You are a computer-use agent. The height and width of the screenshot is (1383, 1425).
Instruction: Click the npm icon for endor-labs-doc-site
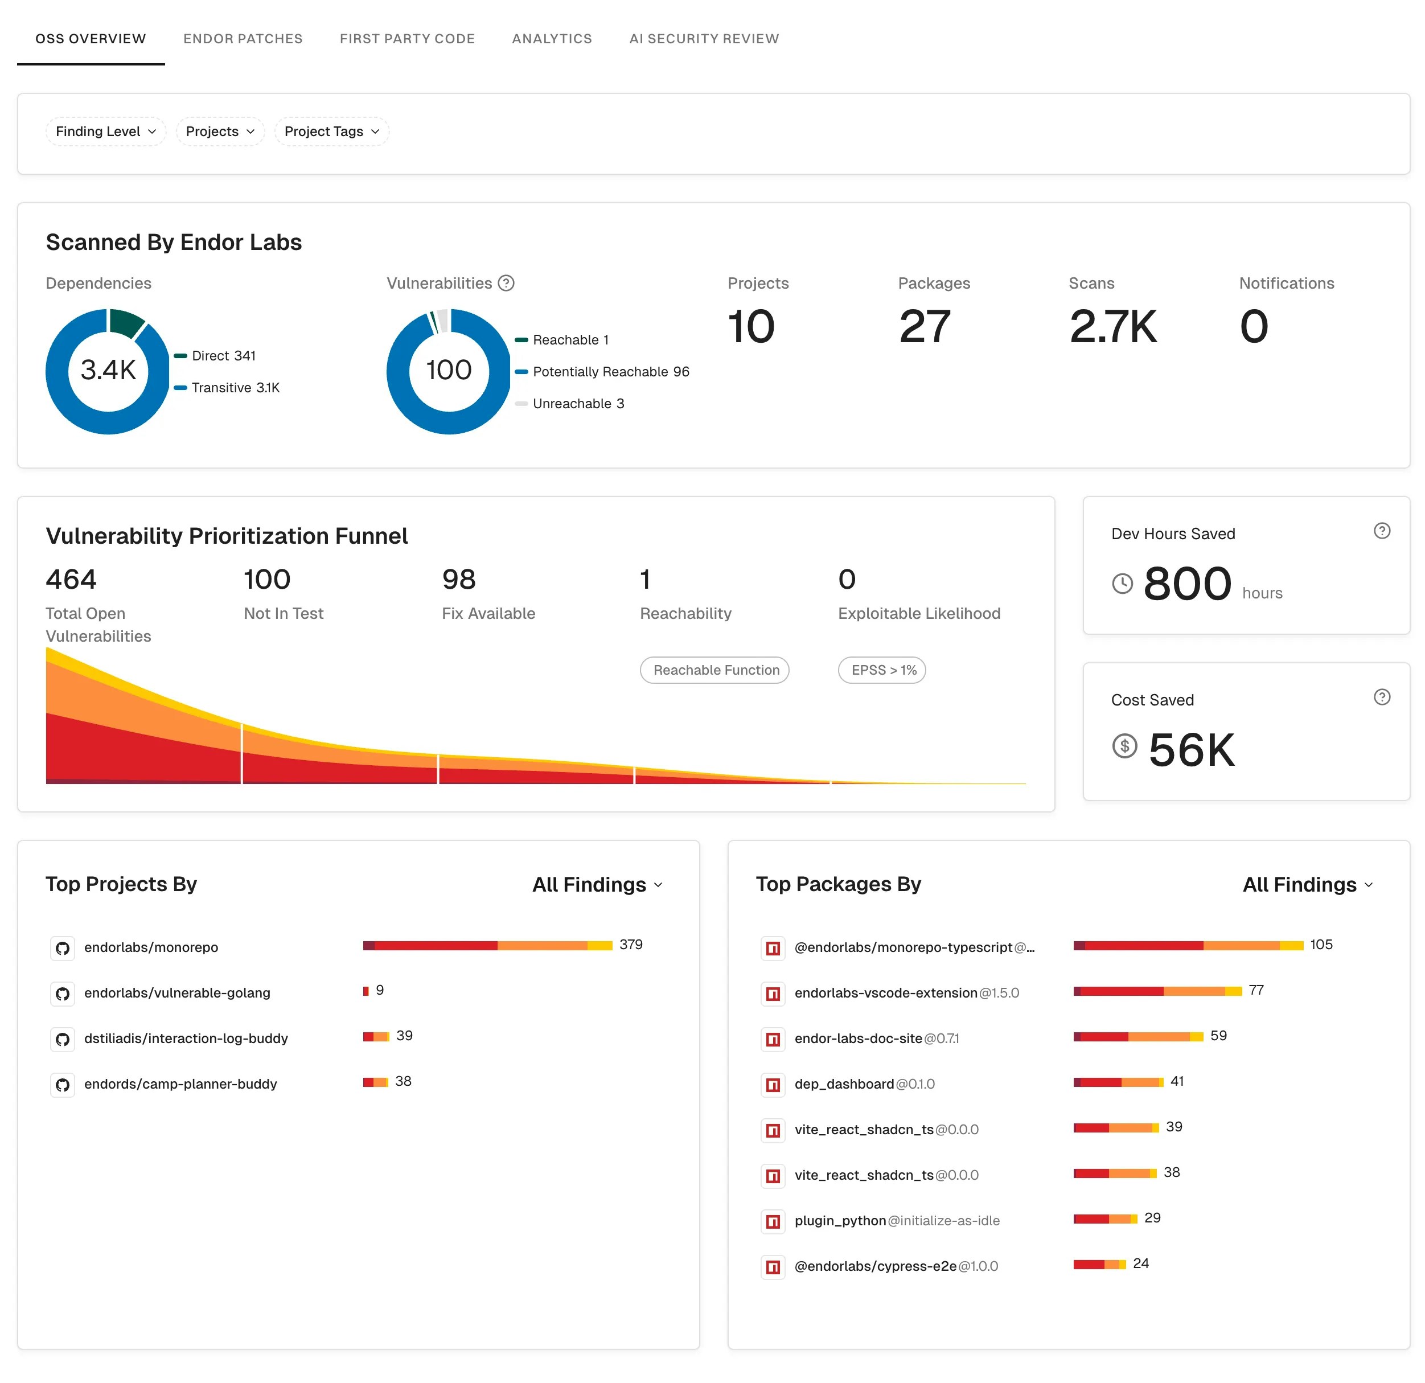[773, 1039]
